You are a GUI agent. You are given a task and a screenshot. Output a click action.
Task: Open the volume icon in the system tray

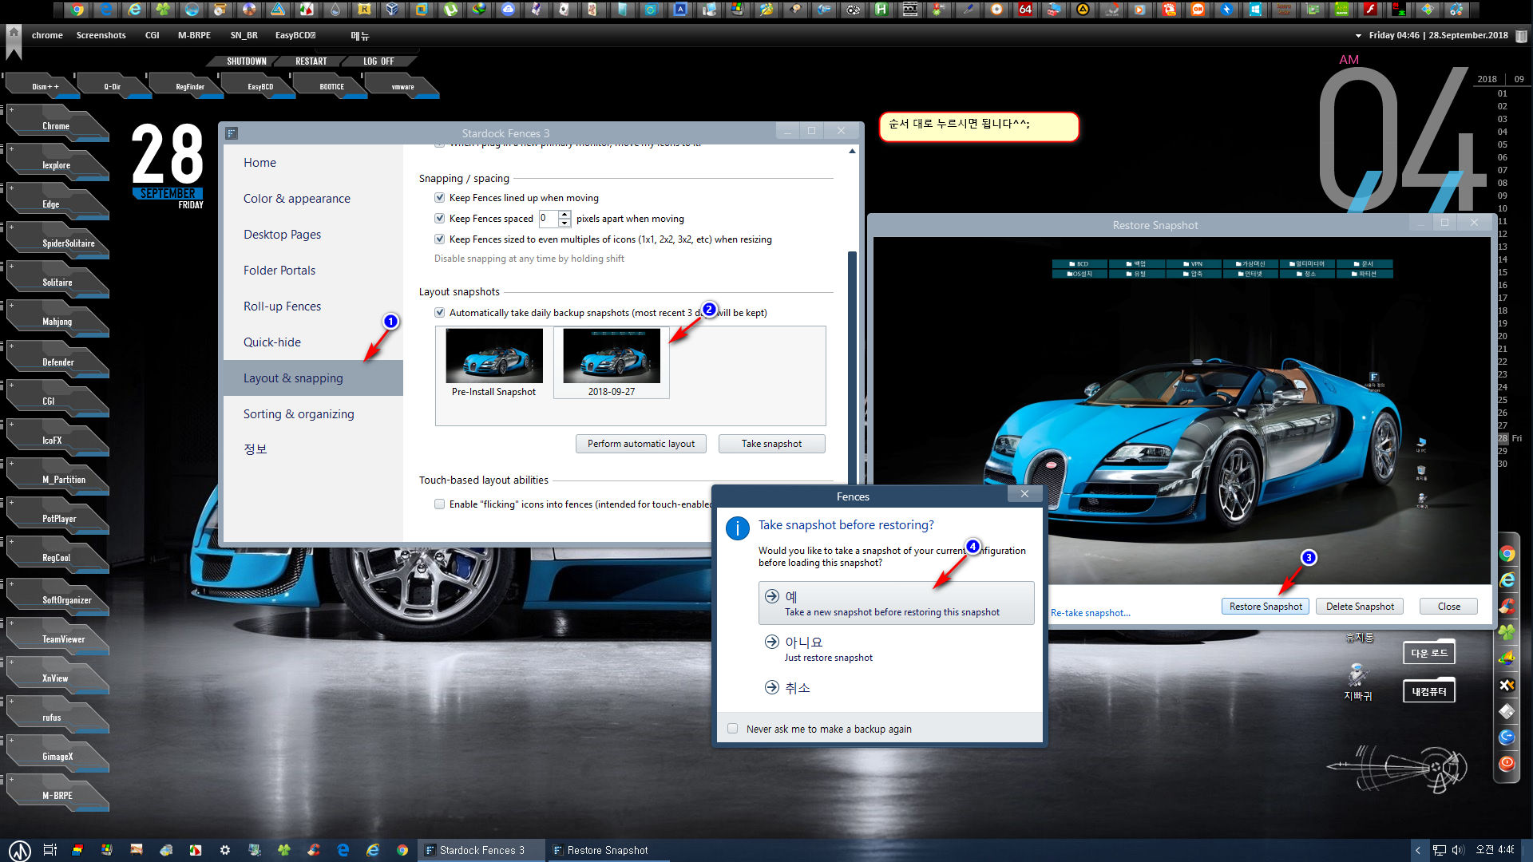pyautogui.click(x=1458, y=850)
